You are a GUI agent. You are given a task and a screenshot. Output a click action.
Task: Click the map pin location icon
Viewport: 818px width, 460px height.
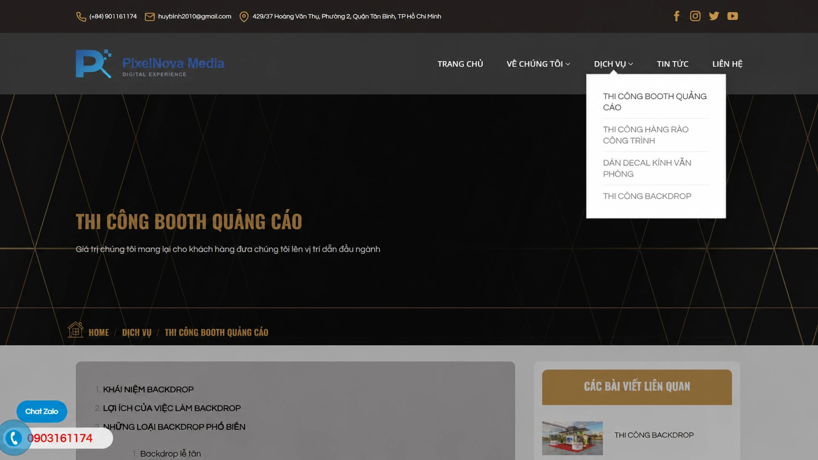[244, 17]
